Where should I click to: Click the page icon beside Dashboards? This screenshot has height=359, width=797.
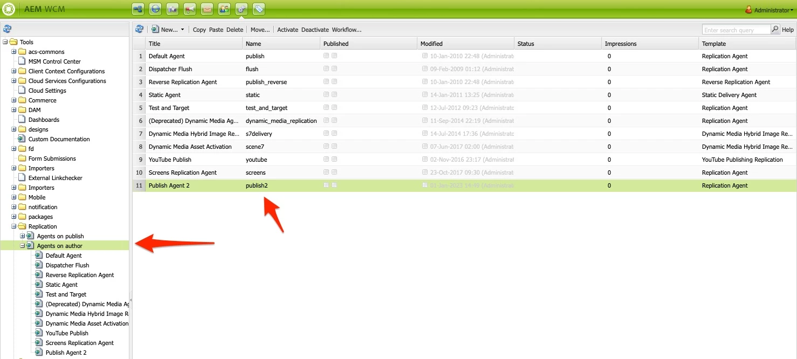pyautogui.click(x=22, y=120)
